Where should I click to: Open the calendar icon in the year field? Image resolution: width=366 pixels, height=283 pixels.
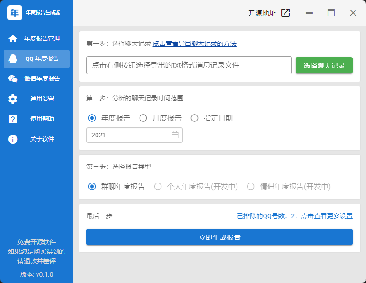point(175,135)
